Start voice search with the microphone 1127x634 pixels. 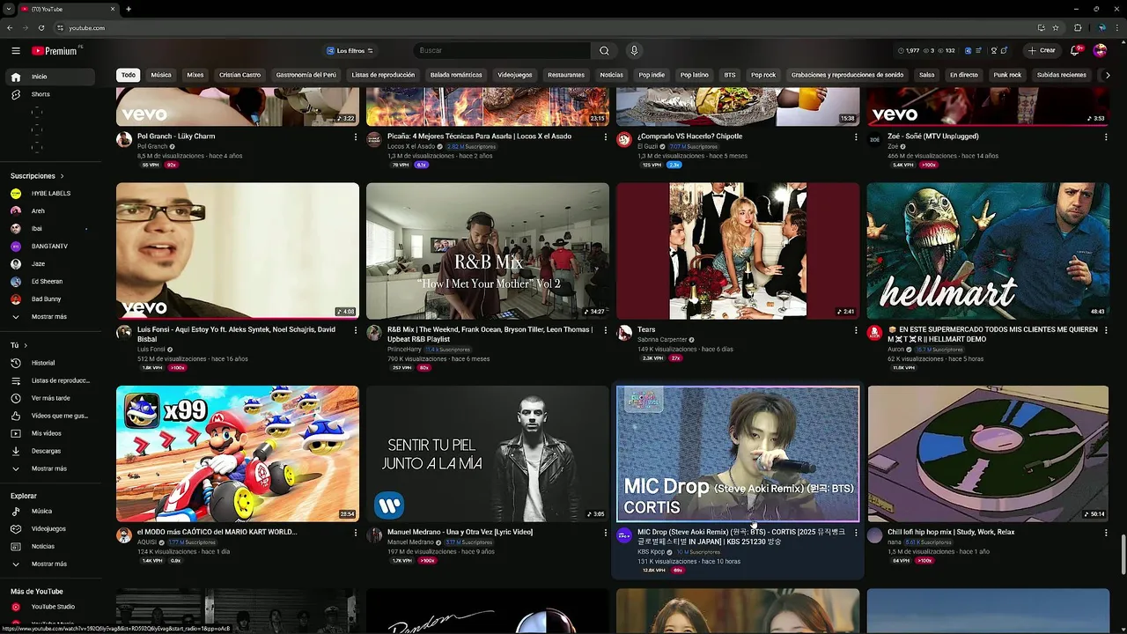click(634, 51)
